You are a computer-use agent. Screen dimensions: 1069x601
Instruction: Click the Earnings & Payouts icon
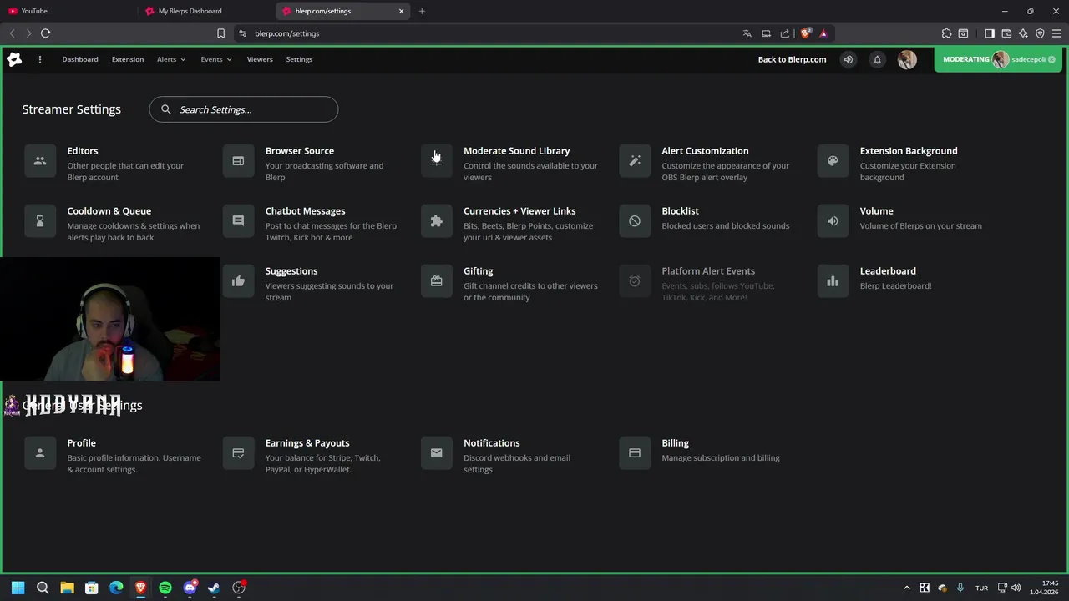tap(238, 453)
